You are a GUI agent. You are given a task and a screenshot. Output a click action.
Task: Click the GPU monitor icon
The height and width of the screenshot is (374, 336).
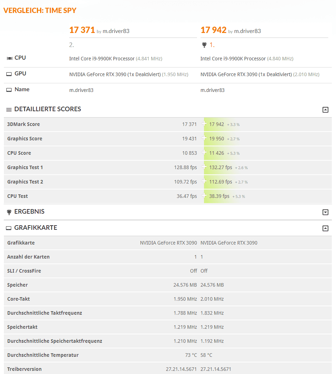point(9,74)
